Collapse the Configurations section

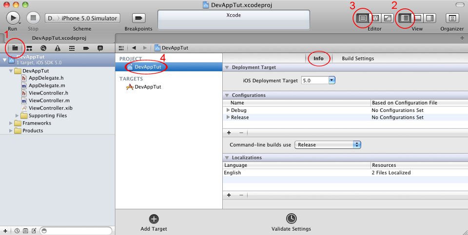[227, 95]
